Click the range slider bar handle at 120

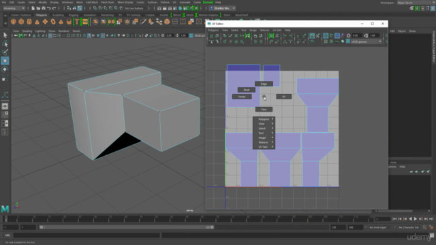212,227
